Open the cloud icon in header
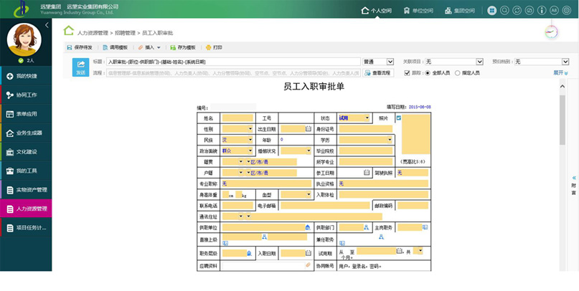 point(529,10)
